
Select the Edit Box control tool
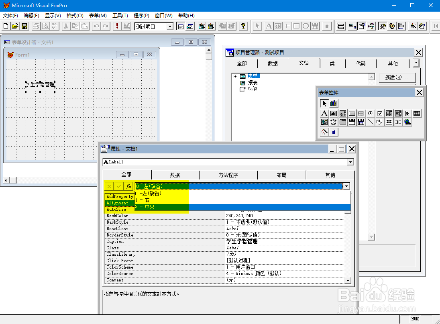click(343, 113)
